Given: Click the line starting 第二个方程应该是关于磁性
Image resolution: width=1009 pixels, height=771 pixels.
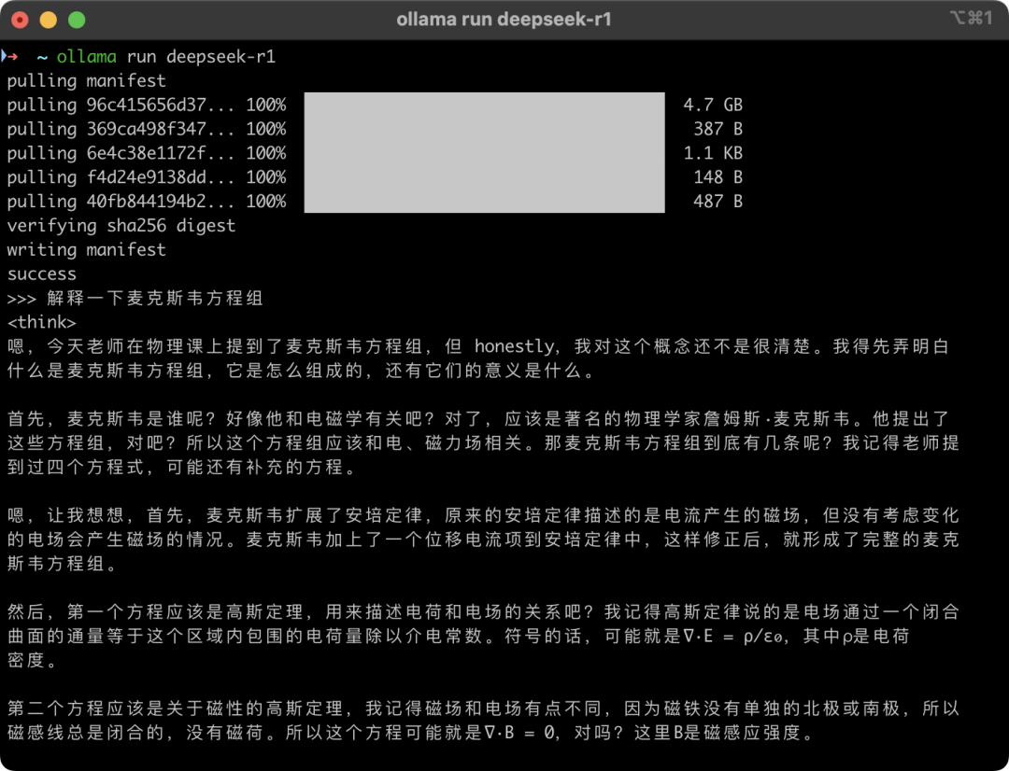Looking at the screenshot, I should click(483, 708).
